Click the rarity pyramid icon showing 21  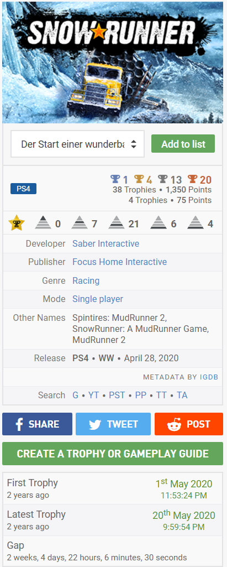[116, 223]
